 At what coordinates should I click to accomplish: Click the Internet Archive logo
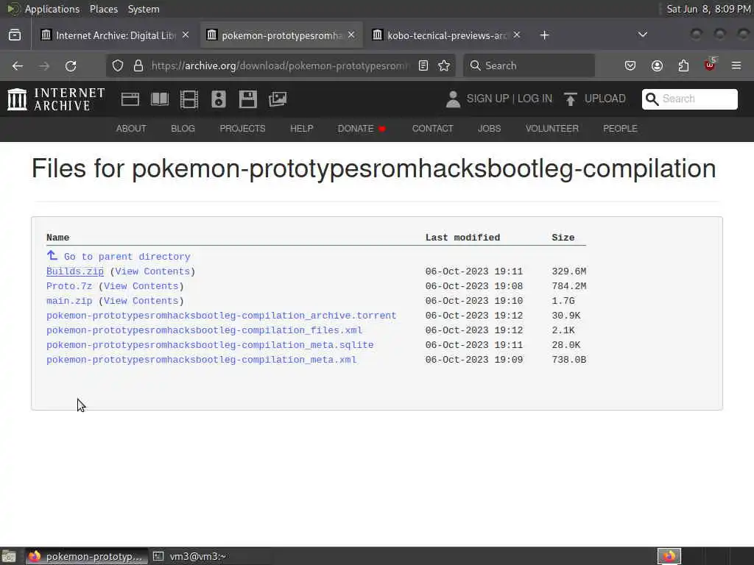56,99
